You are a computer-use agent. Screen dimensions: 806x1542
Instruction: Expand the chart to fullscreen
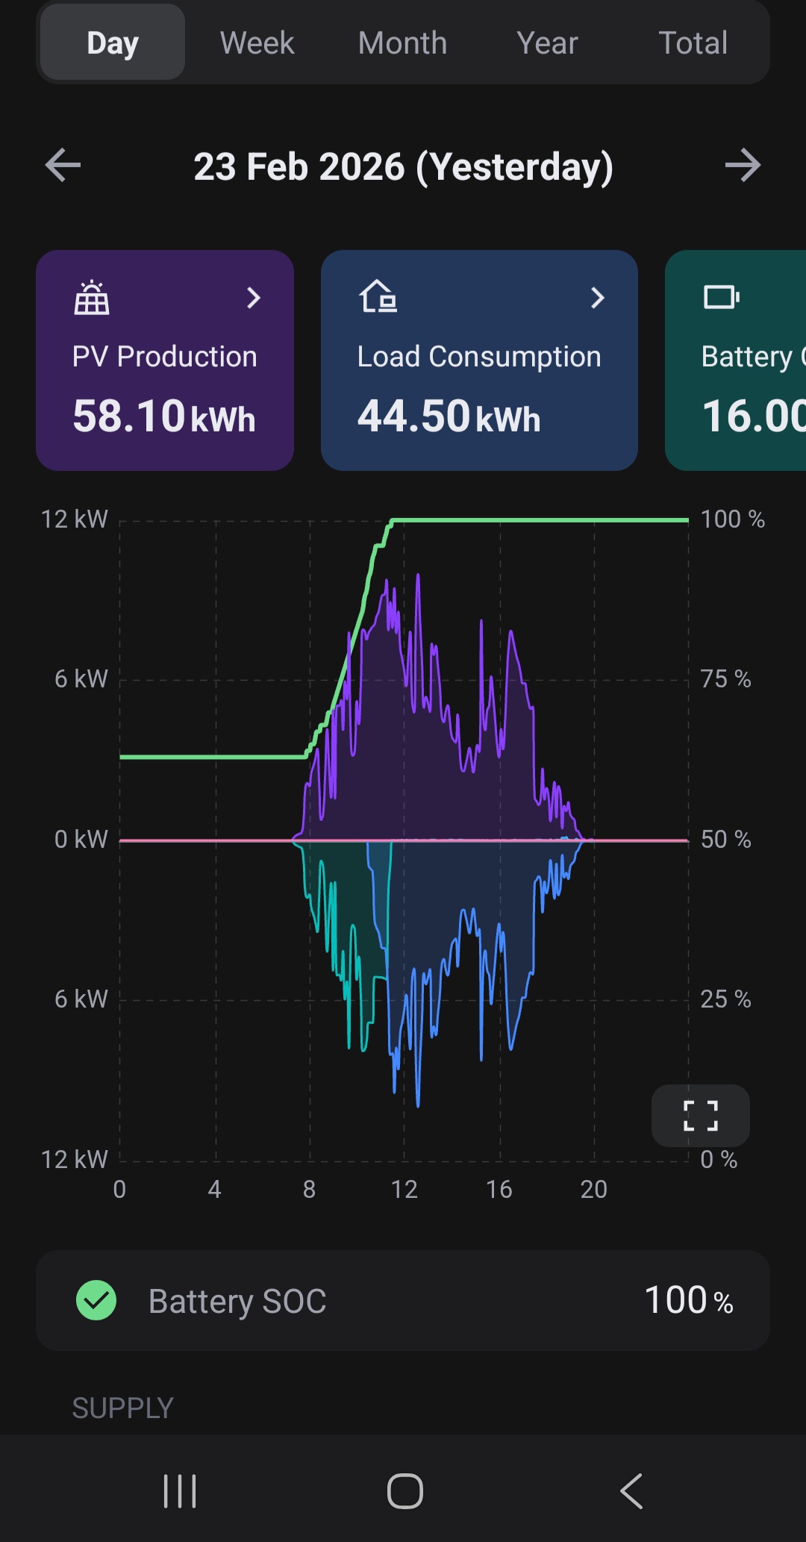point(700,1116)
